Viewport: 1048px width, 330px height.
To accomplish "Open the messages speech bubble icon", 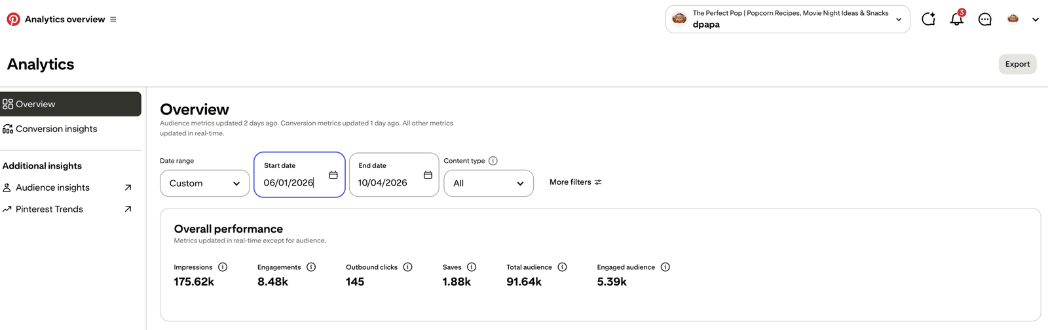I will pos(985,20).
